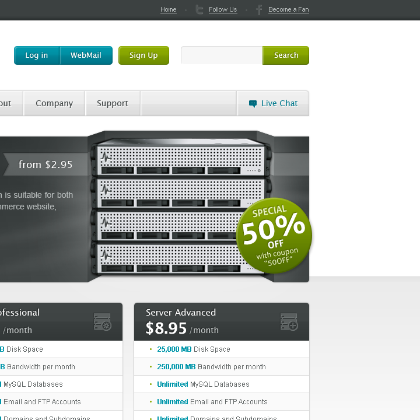
Task: Click Professional plan 'Email and FTP Accounts' row
Action: 61,402
